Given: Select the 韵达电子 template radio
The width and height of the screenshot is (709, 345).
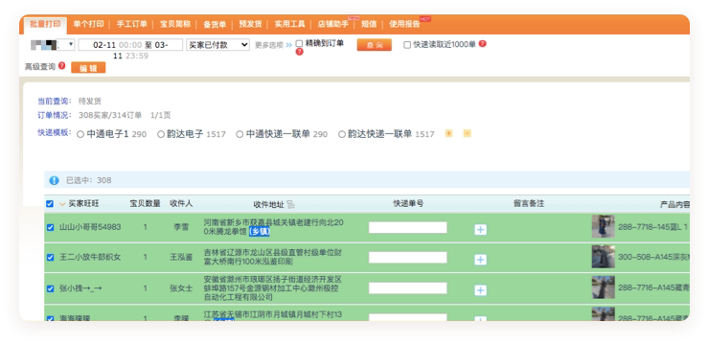Looking at the screenshot, I should pyautogui.click(x=161, y=134).
